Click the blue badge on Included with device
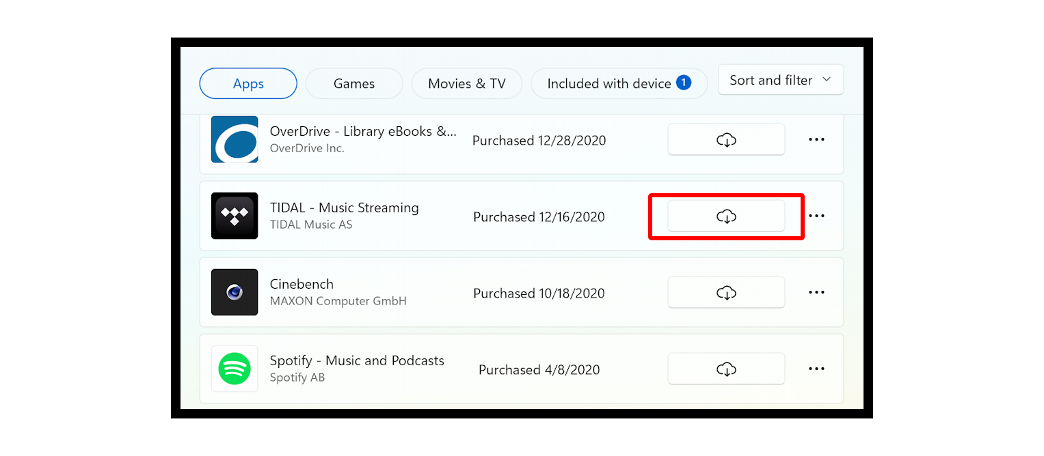The height and width of the screenshot is (456, 1044). pyautogui.click(x=683, y=82)
